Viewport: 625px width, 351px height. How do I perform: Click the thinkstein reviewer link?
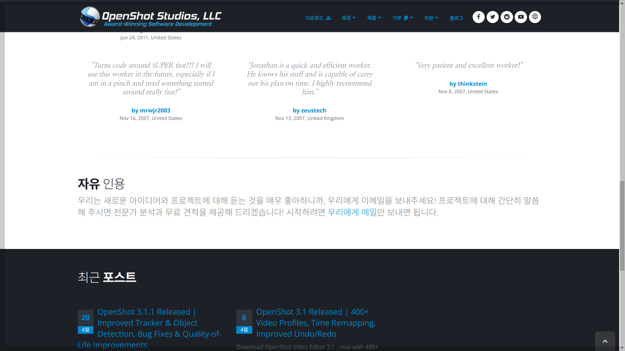click(468, 84)
